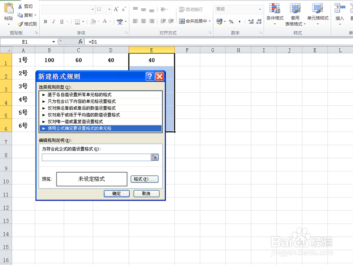This screenshot has height=265, width=353.
Task: Align text to top of cell
Action: tap(135, 9)
